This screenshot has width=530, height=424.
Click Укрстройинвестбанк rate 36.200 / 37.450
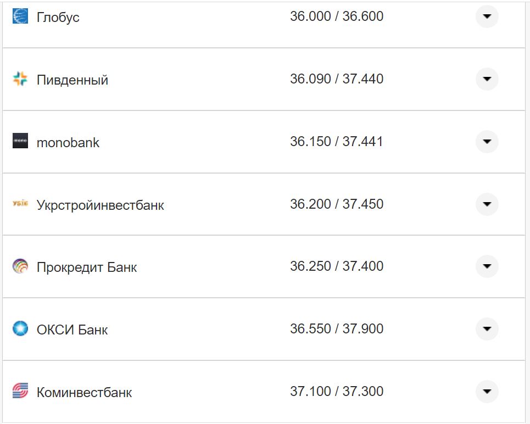click(x=337, y=204)
